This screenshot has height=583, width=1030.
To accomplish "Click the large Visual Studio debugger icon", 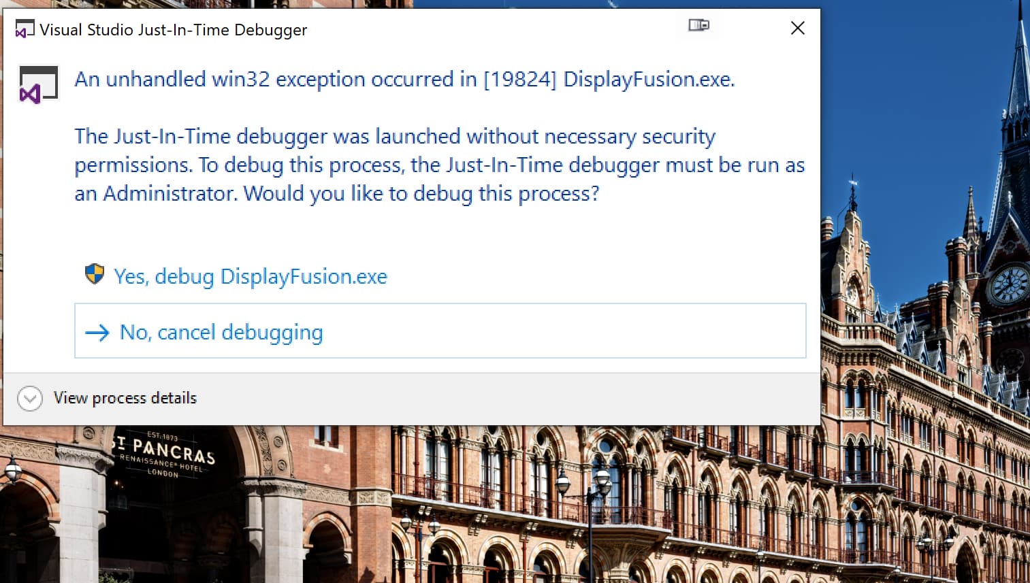I will click(38, 84).
